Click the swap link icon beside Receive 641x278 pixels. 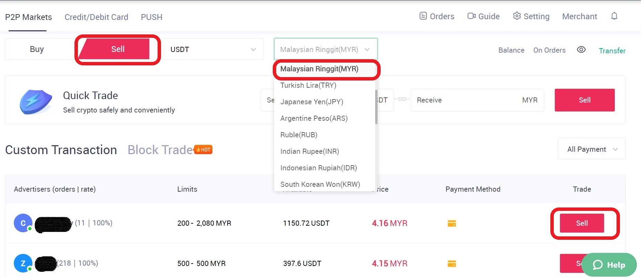pos(402,99)
